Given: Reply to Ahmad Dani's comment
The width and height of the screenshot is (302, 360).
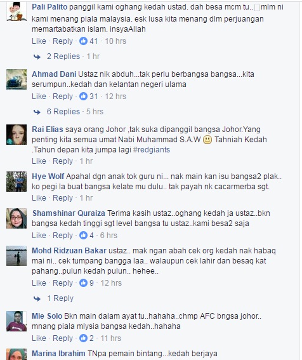Looking at the screenshot, I should point(63,97).
